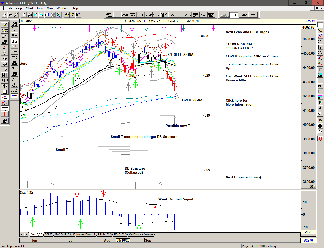Click the RESET chart icon

click(x=5, y=36)
